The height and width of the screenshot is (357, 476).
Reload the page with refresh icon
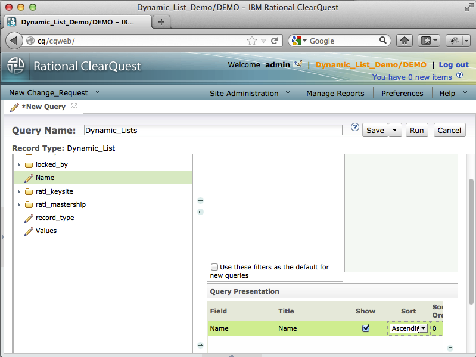coord(275,41)
